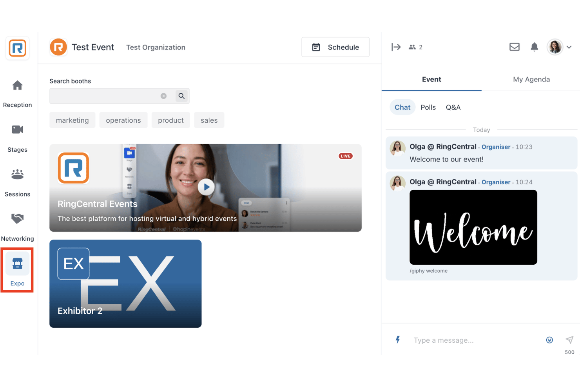Switch to the My Agenda tab
The image size is (580, 387).
[x=531, y=80]
